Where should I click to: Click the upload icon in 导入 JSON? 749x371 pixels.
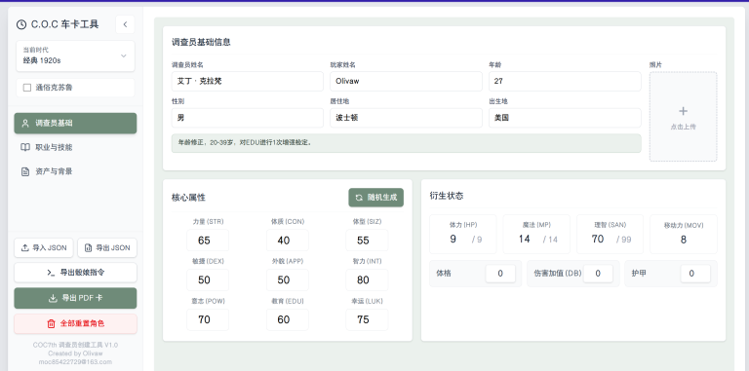24,247
